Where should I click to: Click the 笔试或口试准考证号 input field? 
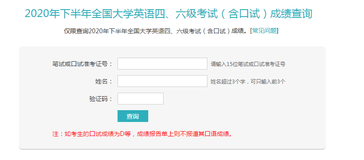(x=162, y=64)
